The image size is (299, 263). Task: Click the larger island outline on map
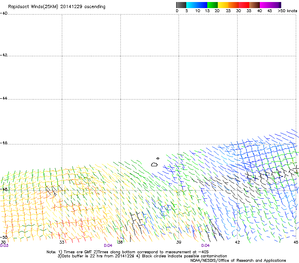click(x=154, y=164)
